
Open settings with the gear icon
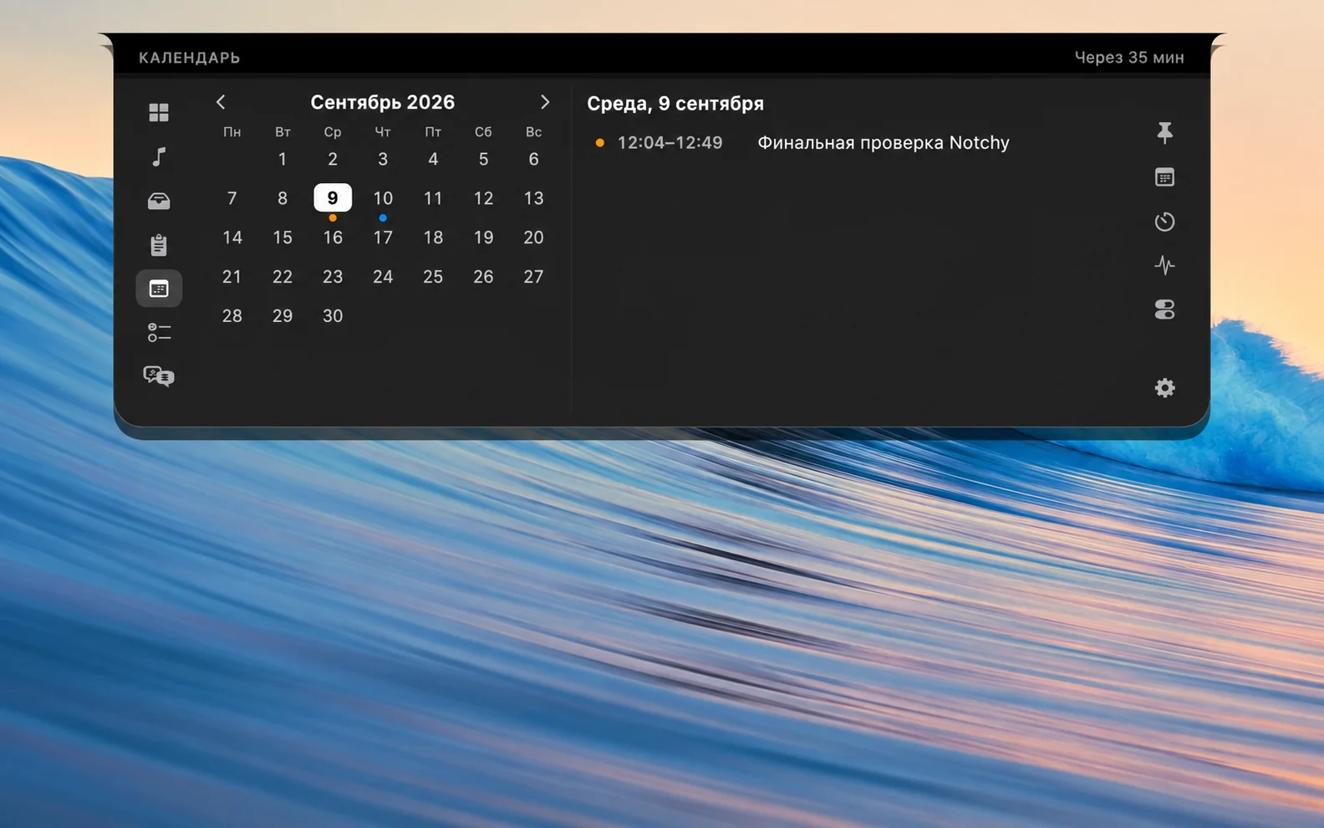(x=1164, y=388)
